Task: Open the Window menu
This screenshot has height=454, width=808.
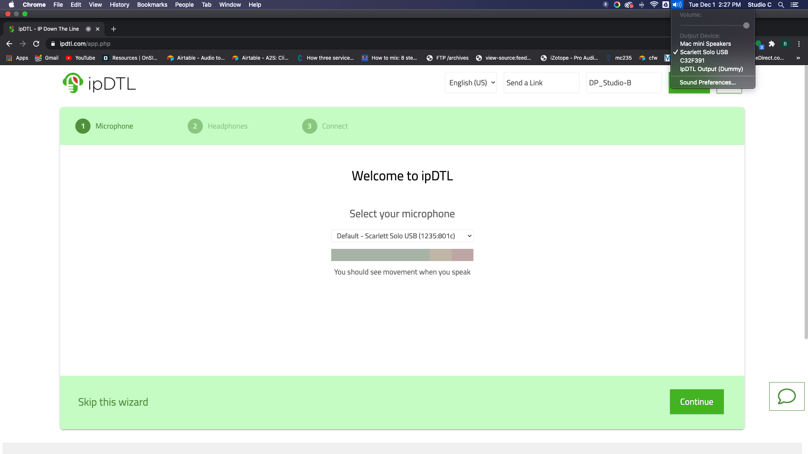Action: pyautogui.click(x=230, y=5)
